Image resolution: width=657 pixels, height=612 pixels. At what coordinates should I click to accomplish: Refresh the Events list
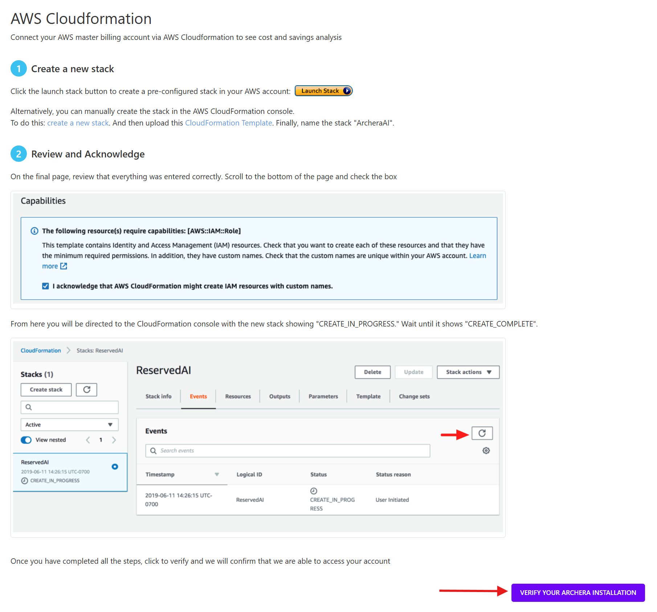coord(482,433)
